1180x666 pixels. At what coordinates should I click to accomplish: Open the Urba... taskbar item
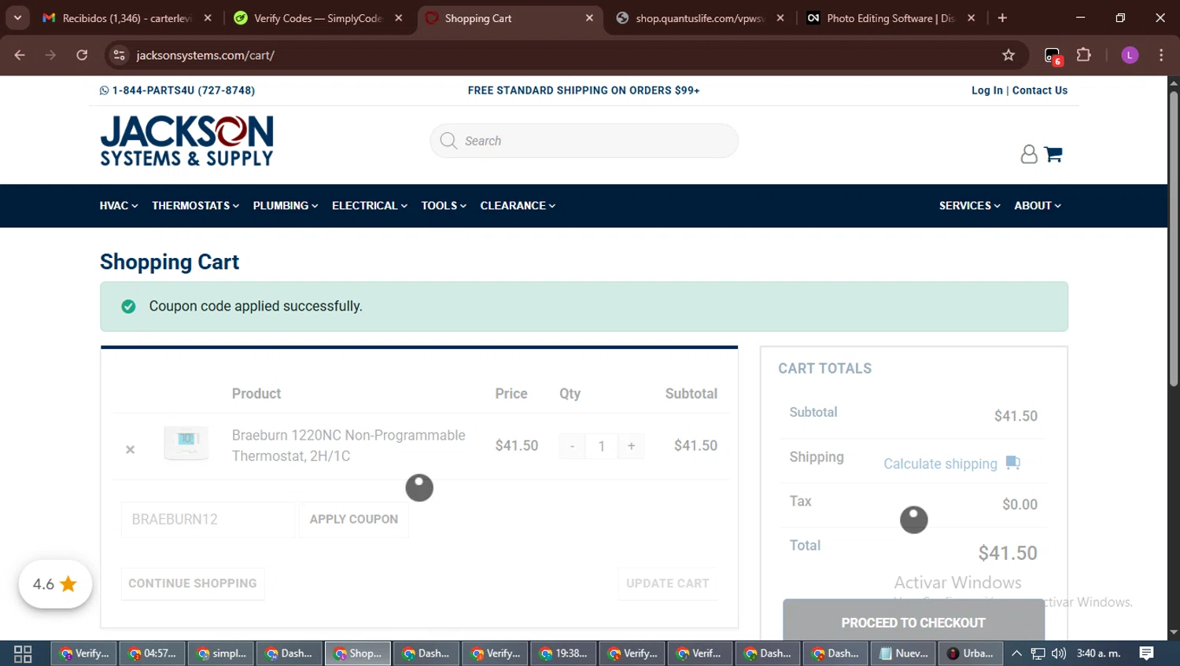(x=971, y=653)
